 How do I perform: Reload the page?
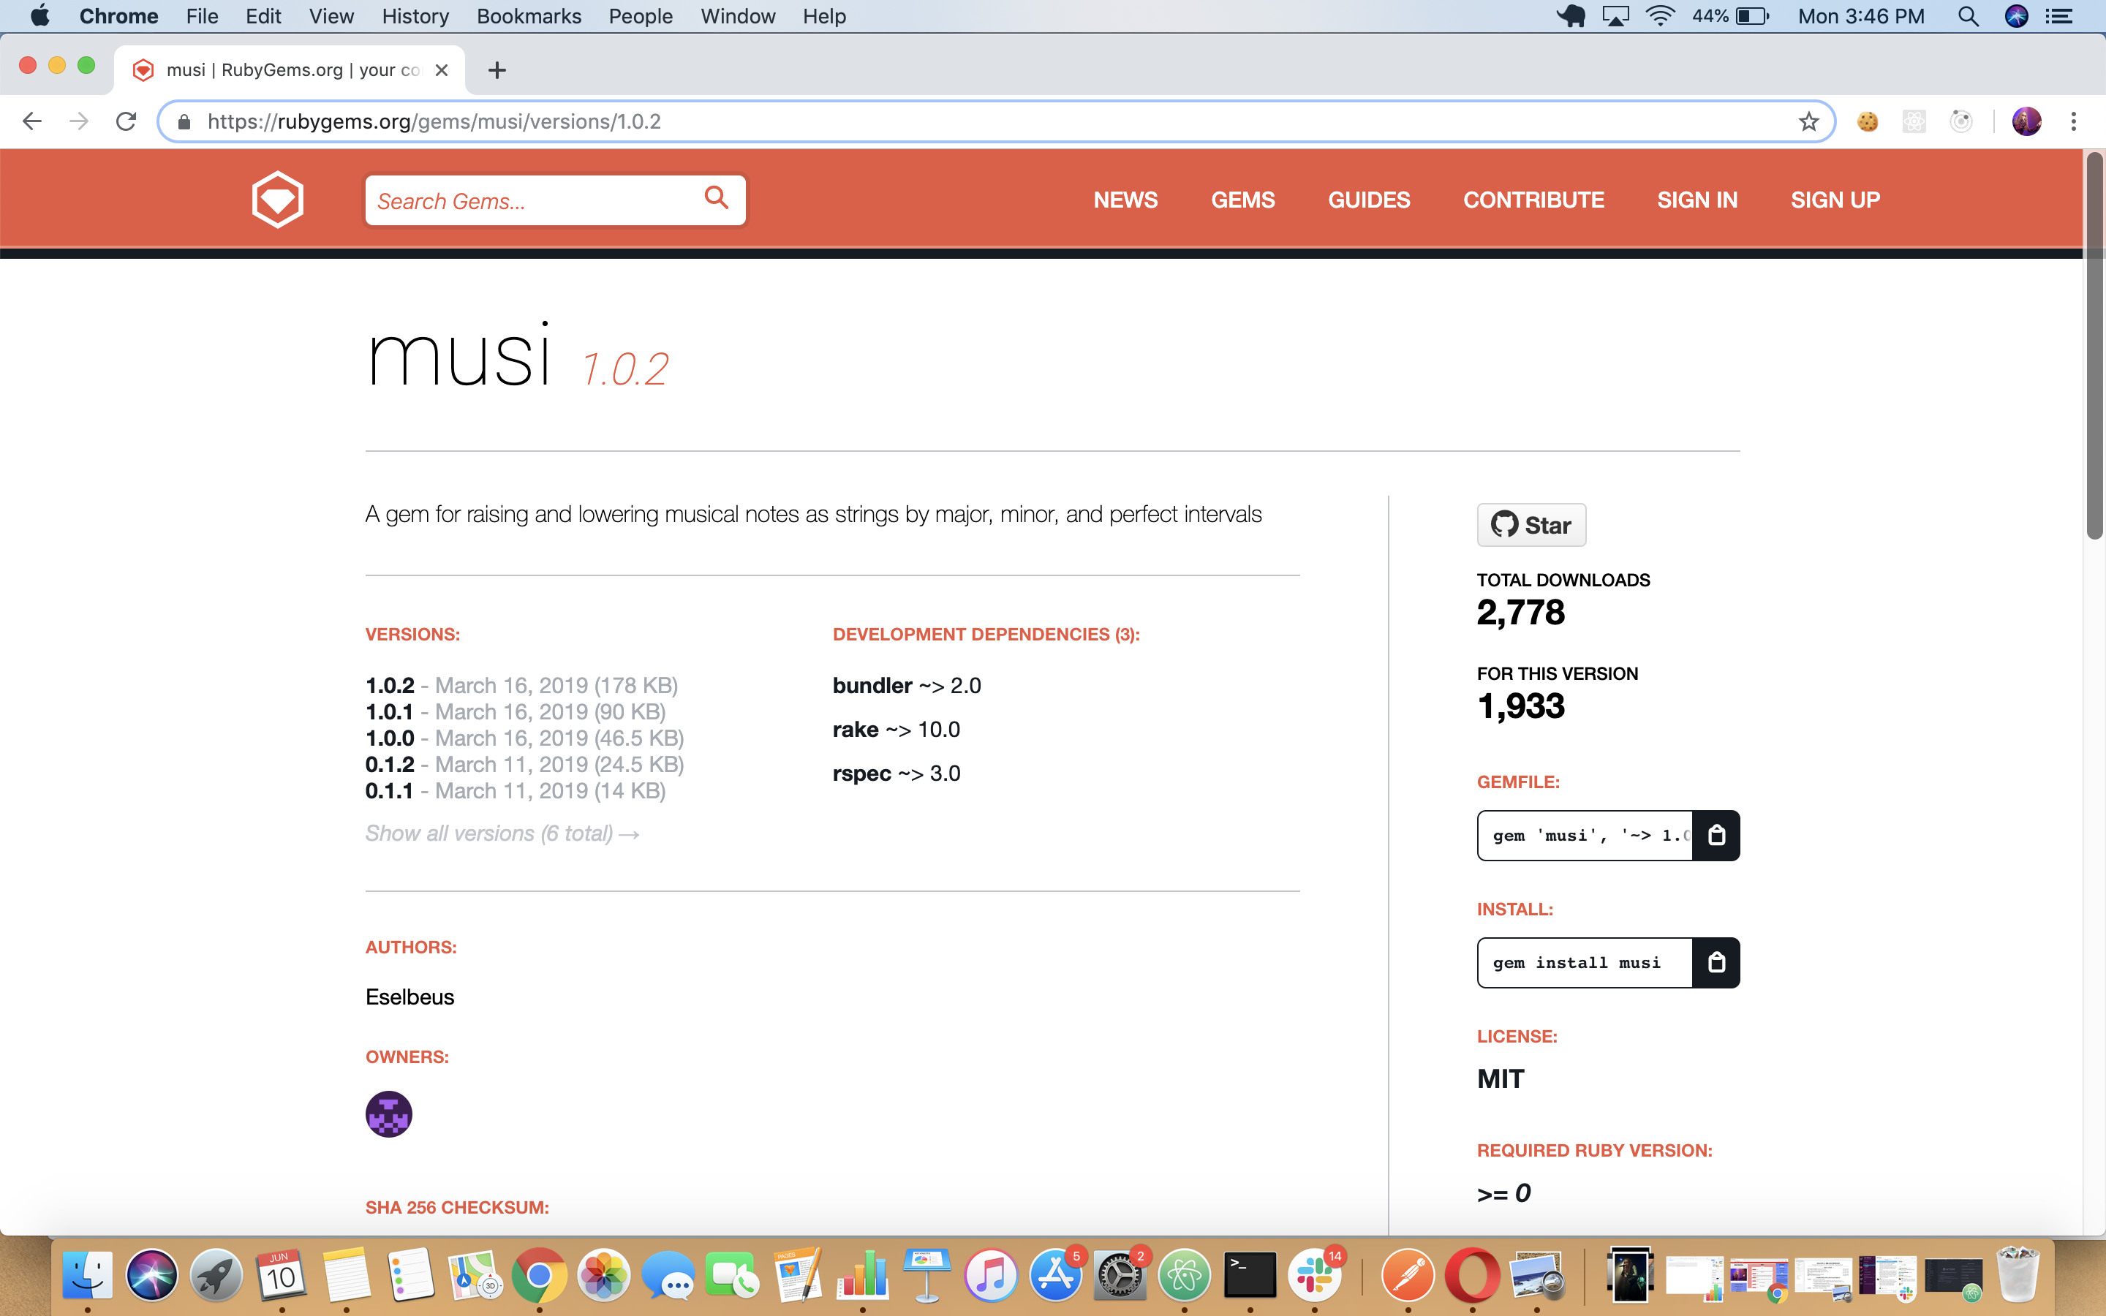point(127,122)
